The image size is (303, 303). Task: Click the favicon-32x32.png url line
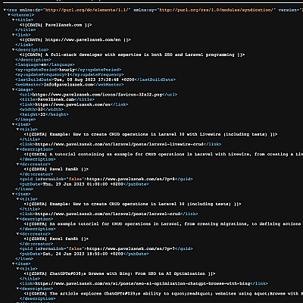point(98,95)
